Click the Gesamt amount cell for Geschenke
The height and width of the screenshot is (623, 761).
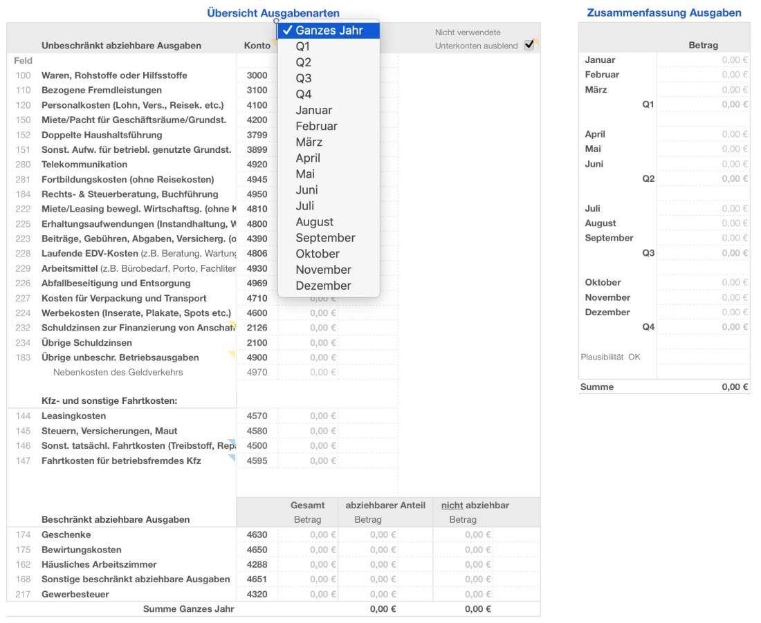pyautogui.click(x=309, y=534)
